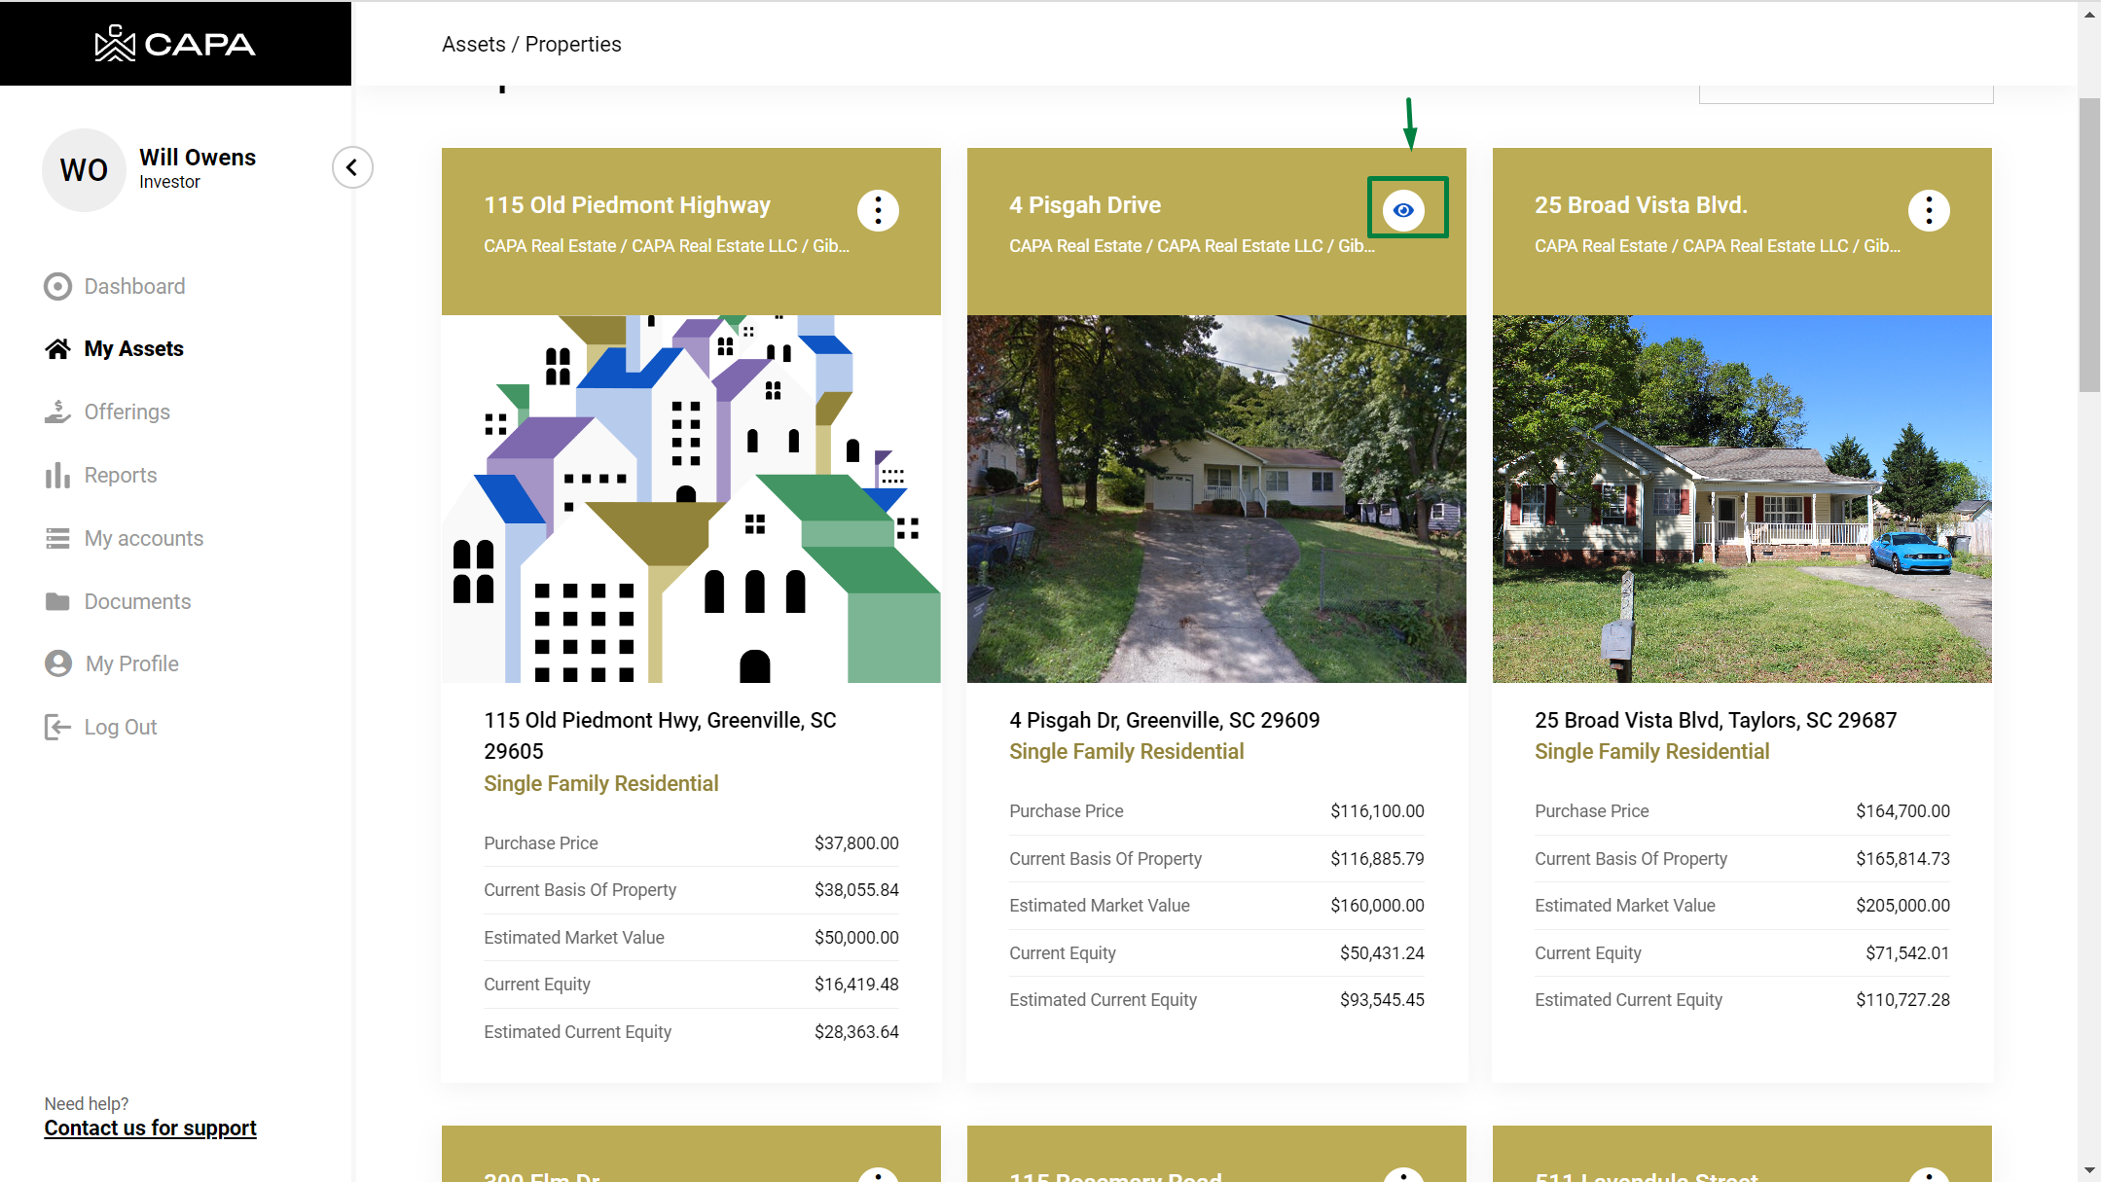
Task: Open options menu for 115 Old Piedmont Highway
Action: (878, 210)
